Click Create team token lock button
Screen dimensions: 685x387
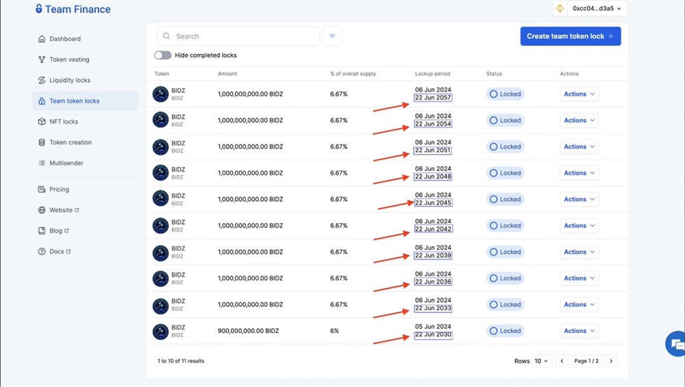click(x=570, y=36)
